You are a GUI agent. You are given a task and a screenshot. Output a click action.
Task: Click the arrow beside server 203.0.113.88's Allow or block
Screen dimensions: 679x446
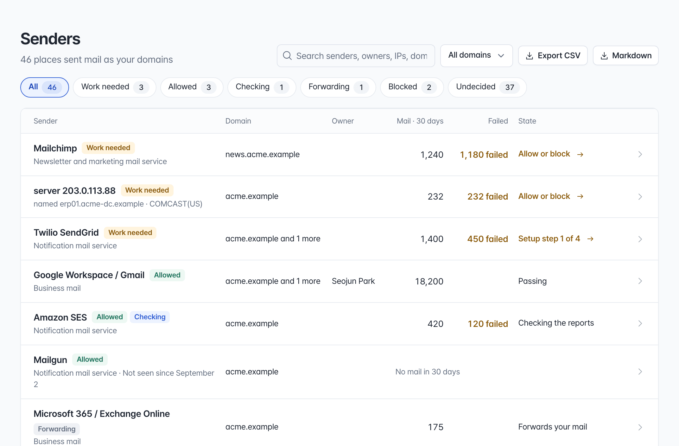[x=580, y=196]
